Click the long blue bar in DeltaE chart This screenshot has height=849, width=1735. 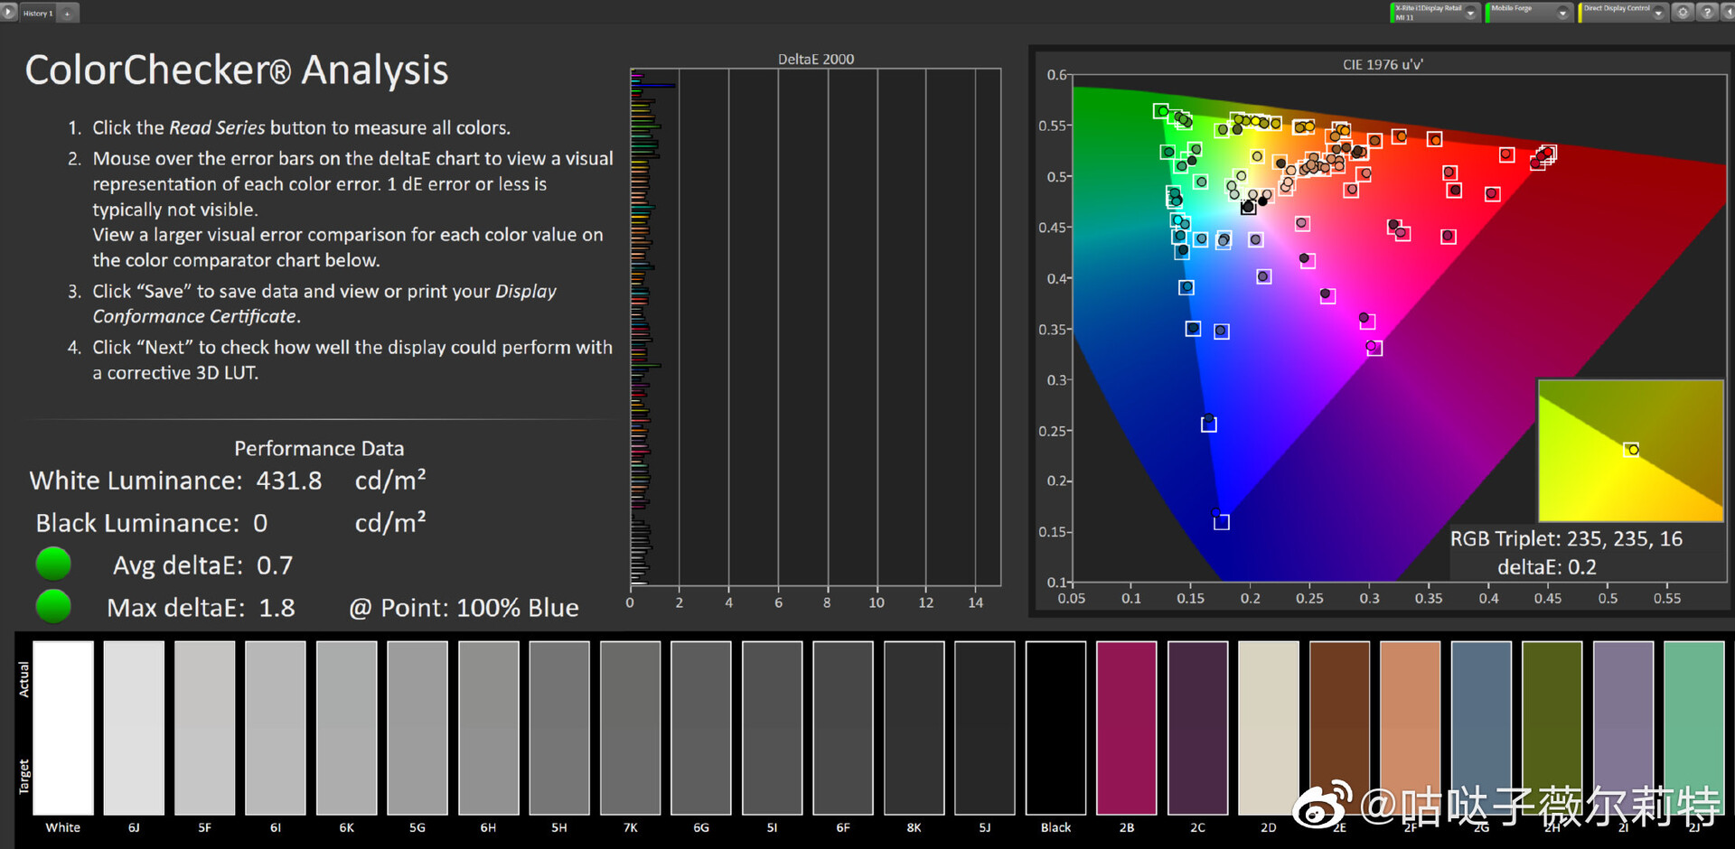[653, 86]
